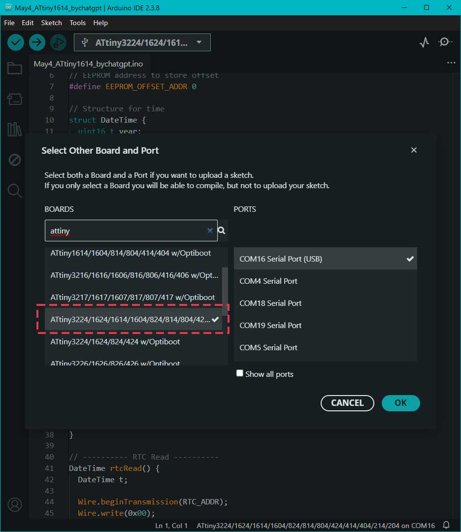Open the Tools menu
461x532 pixels.
[78, 23]
